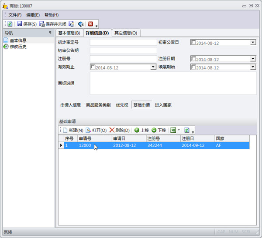Switch to the 基本信息(B) tab
262x238 pixels.
[x=69, y=33]
